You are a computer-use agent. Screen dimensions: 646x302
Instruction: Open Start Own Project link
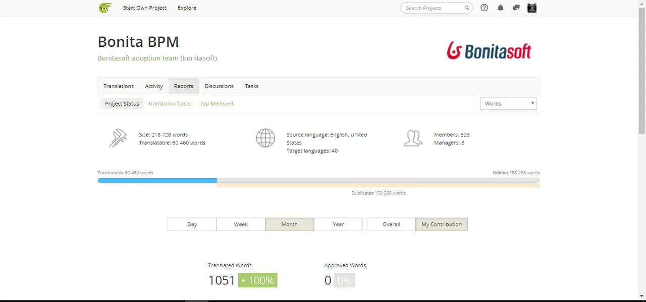coord(145,8)
